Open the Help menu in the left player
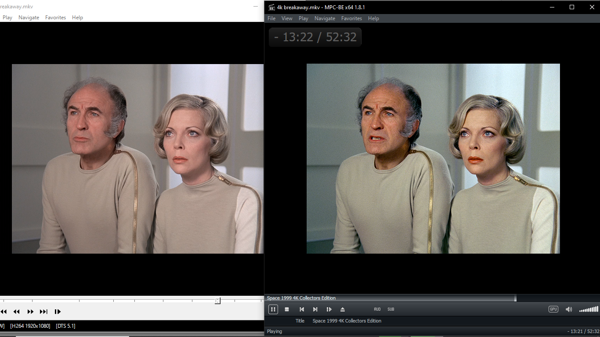Viewport: 600px width, 337px height. click(x=77, y=18)
